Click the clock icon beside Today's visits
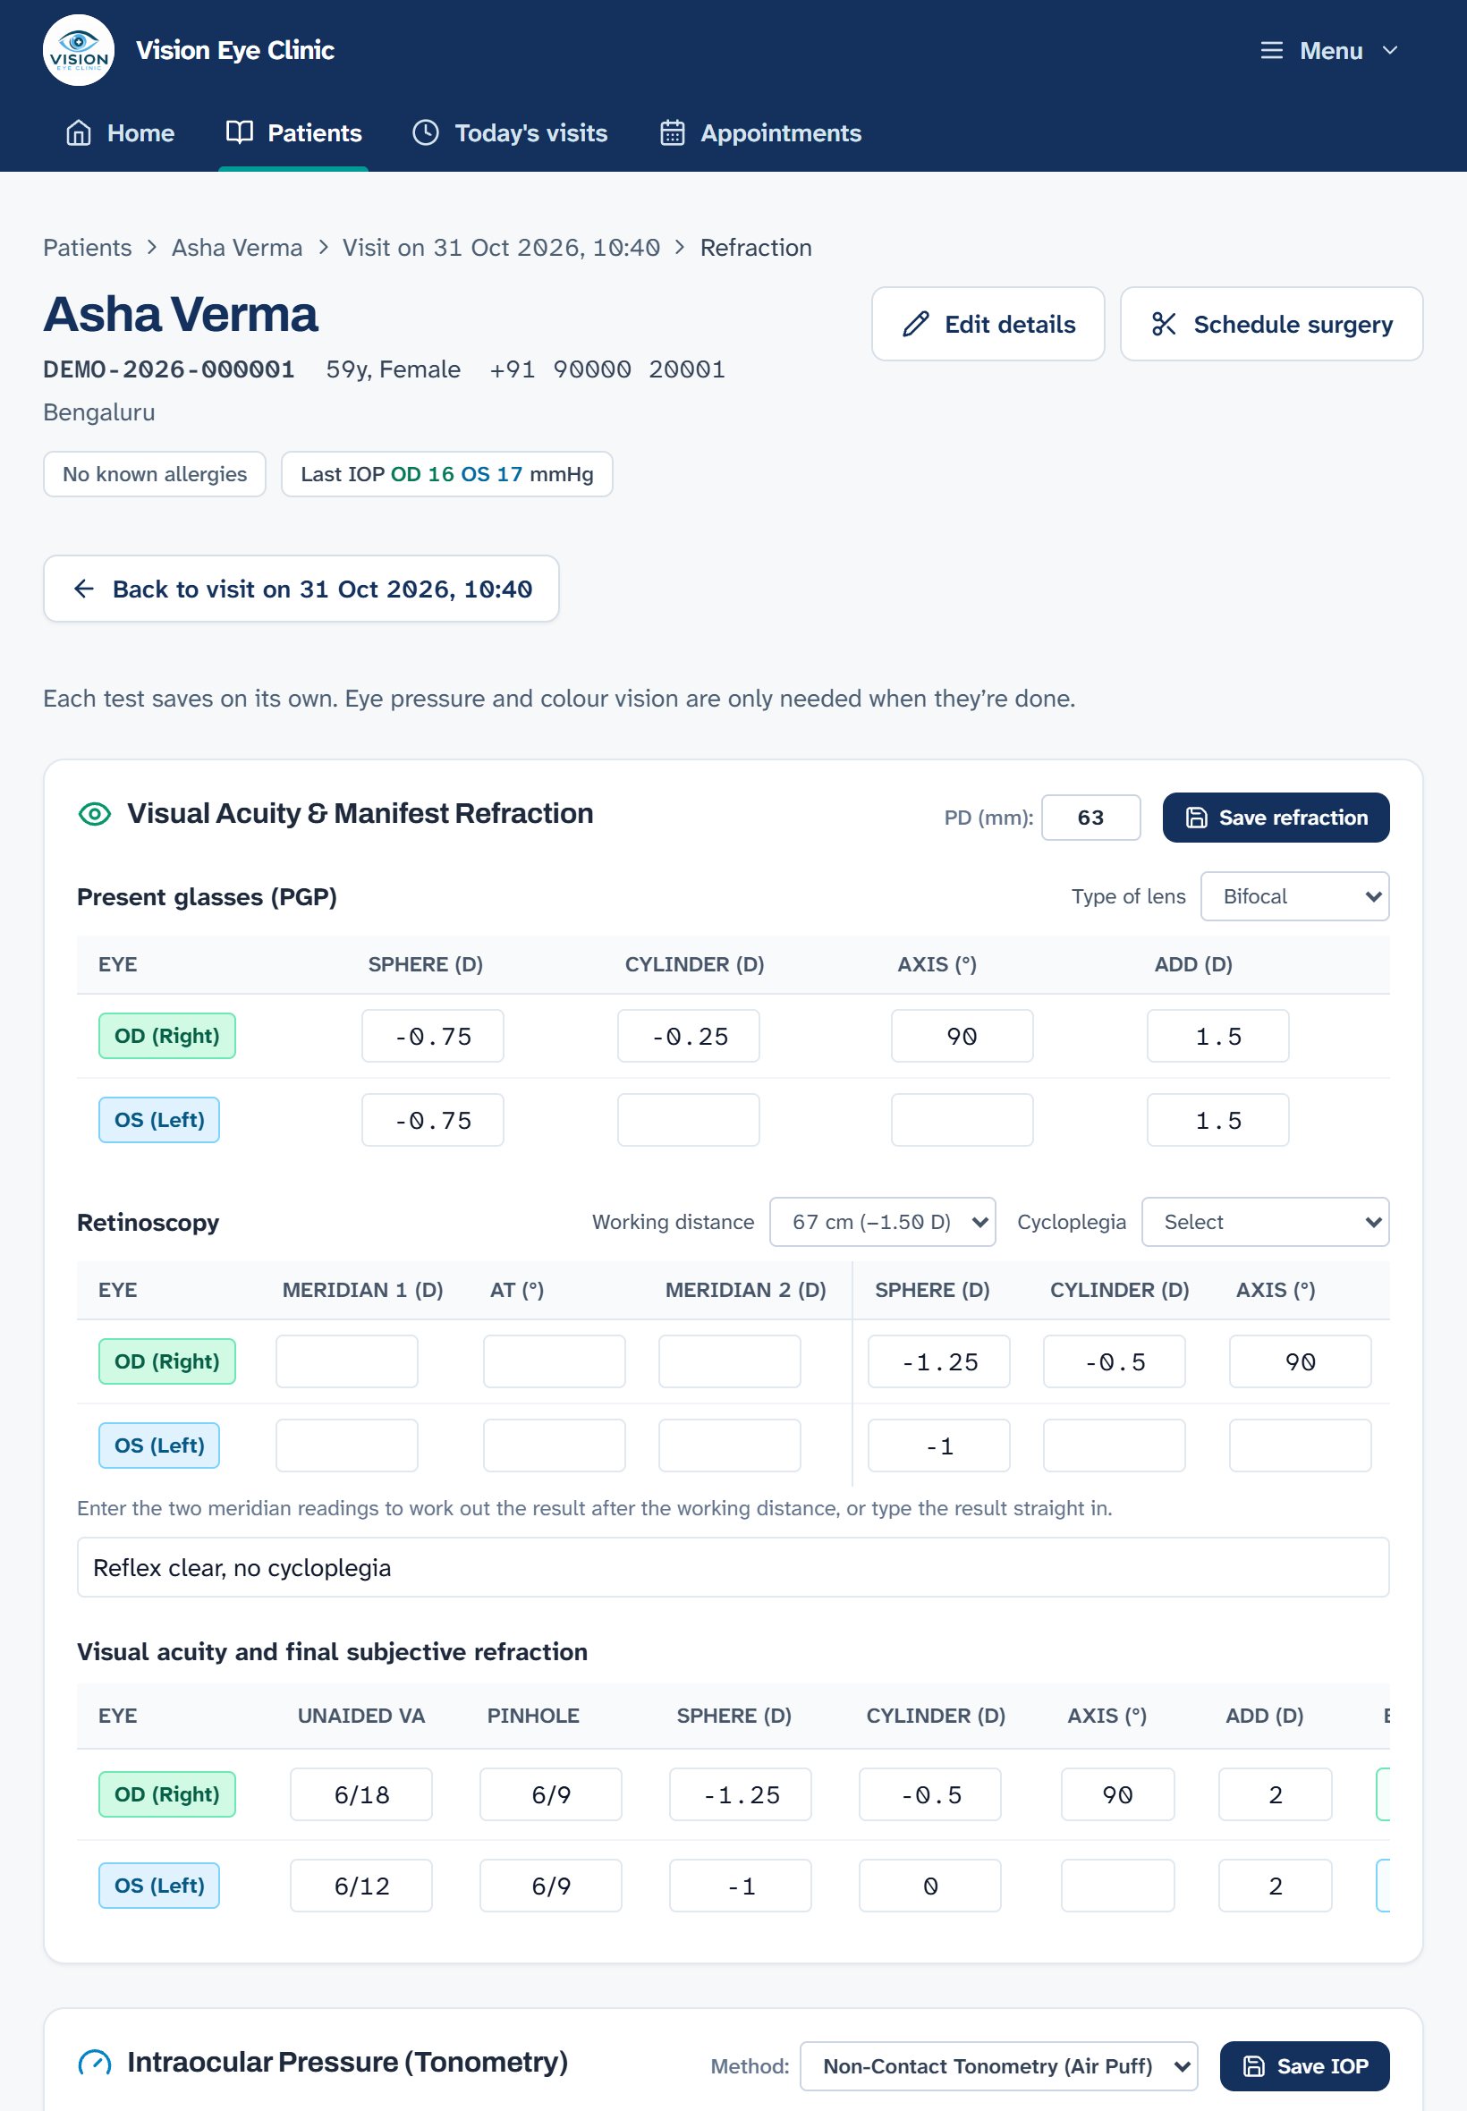1467x2111 pixels. pyautogui.click(x=426, y=133)
